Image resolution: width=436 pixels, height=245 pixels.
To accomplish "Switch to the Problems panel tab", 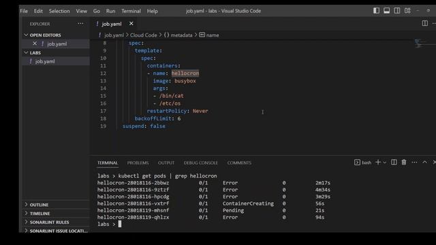I will pos(138,163).
